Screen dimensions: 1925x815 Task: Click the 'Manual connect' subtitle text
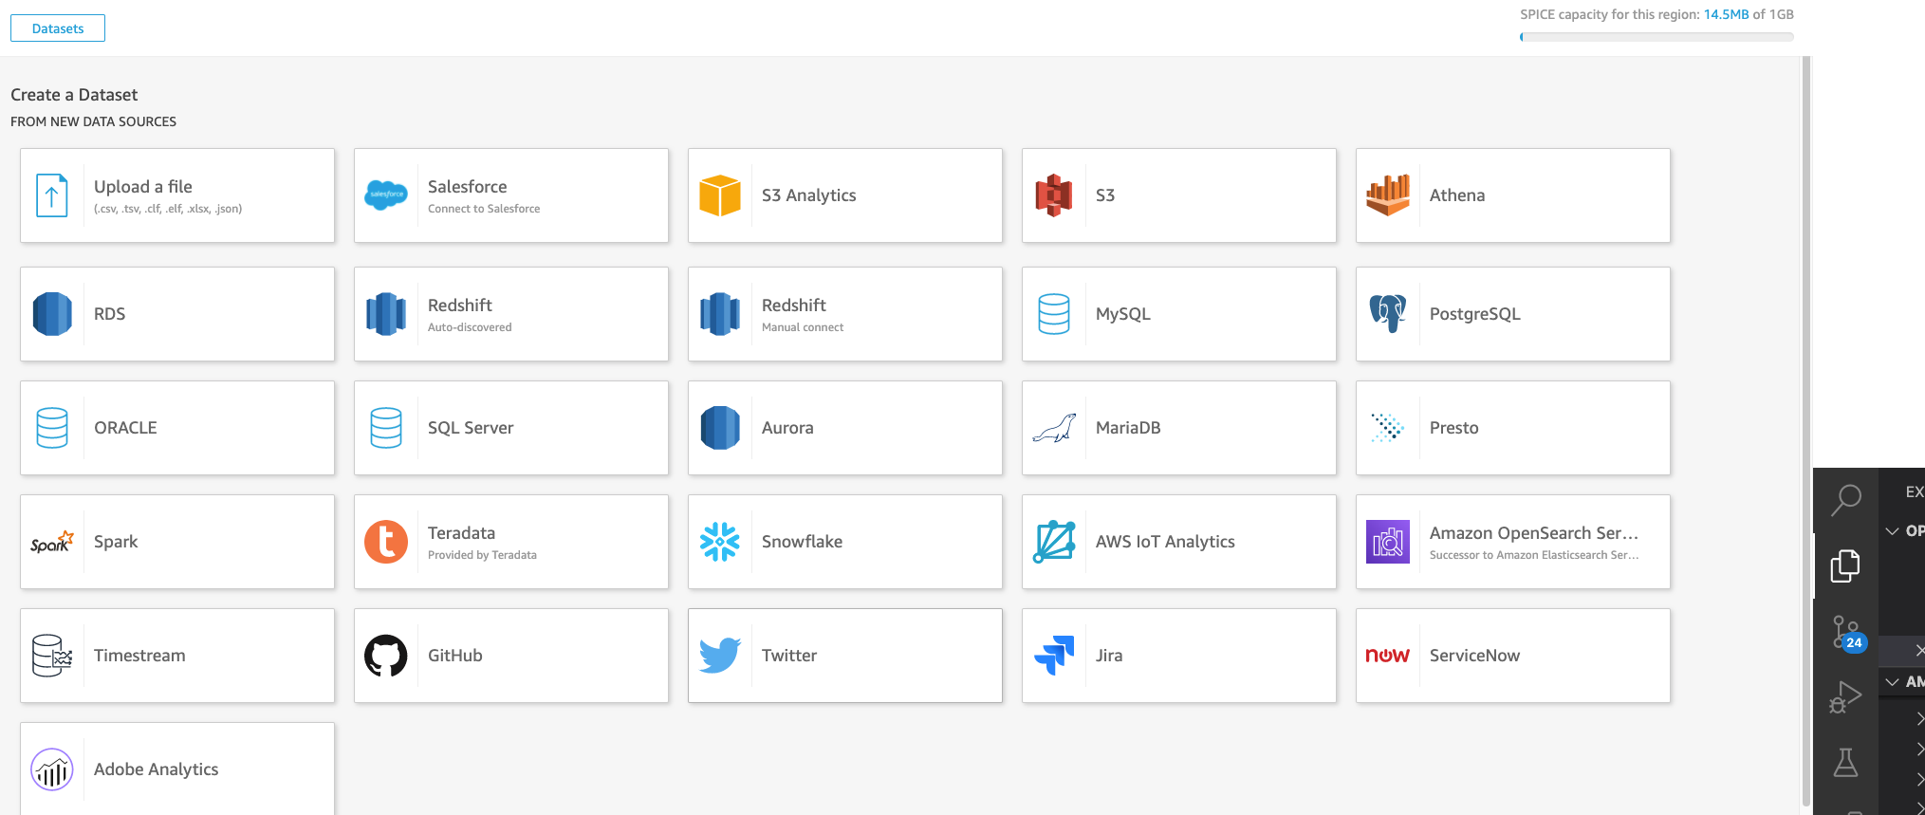pos(803,327)
